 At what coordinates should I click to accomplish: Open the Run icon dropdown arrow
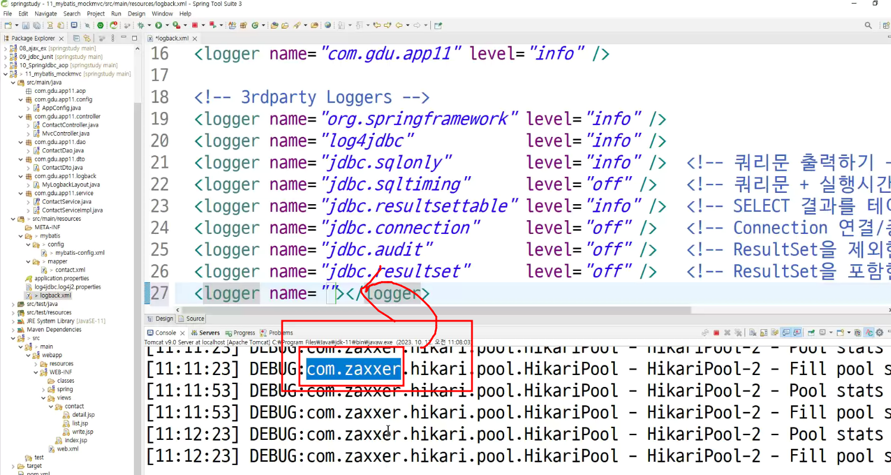[x=167, y=26]
